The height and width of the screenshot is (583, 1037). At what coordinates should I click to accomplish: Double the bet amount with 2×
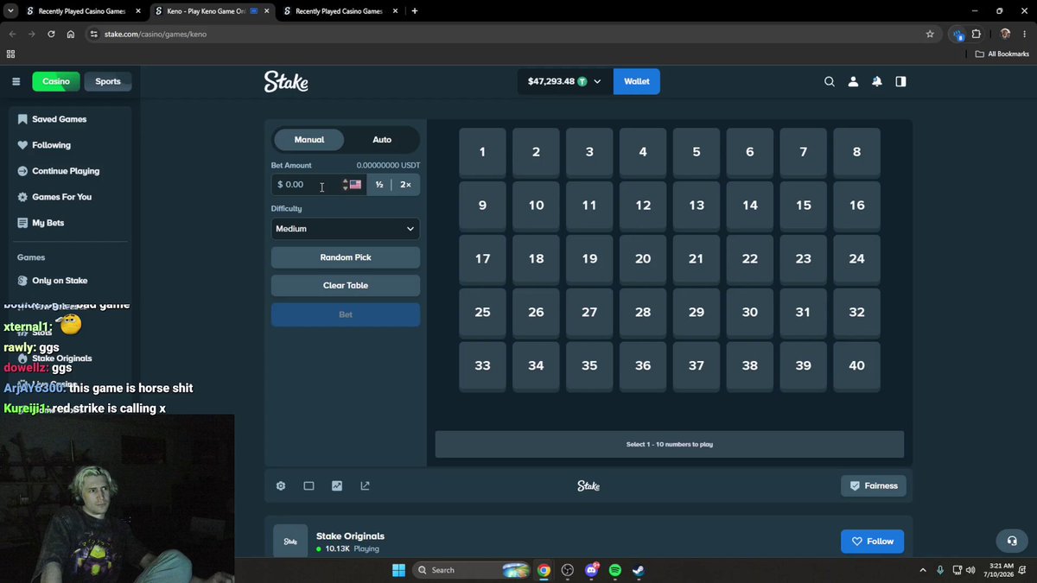click(x=405, y=185)
